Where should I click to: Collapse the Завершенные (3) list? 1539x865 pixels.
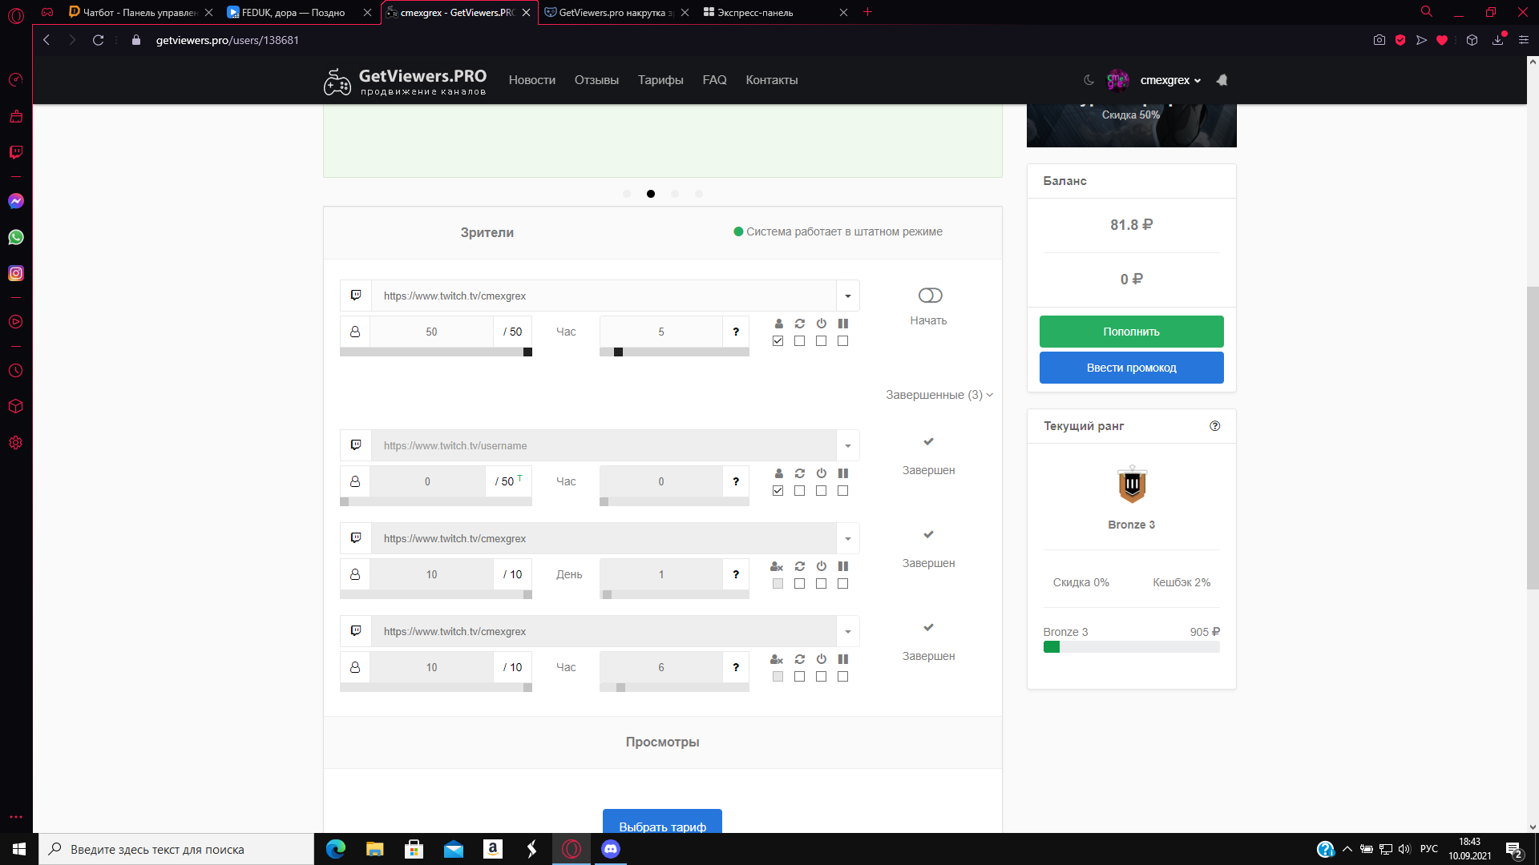[x=939, y=395]
